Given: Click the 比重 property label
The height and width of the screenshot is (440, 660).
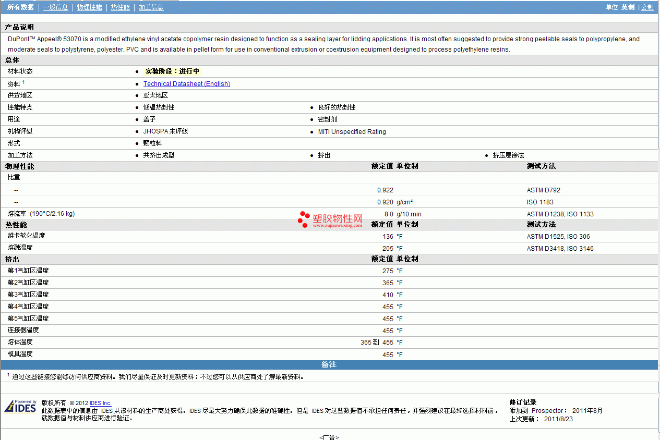Looking at the screenshot, I should pyautogui.click(x=14, y=177).
